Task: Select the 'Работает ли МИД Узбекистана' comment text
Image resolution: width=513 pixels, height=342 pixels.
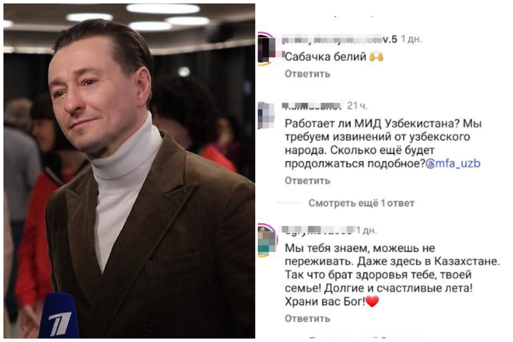Action: pyautogui.click(x=383, y=143)
